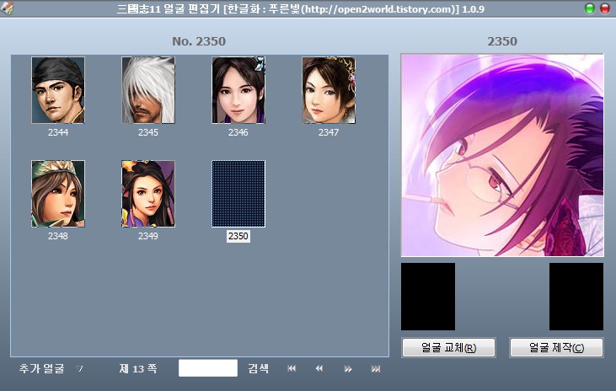The image size is (616, 391).
Task: Click the 얼굴 제작(C) button
Action: pyautogui.click(x=556, y=347)
